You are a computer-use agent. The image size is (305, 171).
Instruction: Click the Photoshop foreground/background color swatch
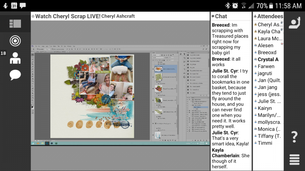click(x=32, y=107)
